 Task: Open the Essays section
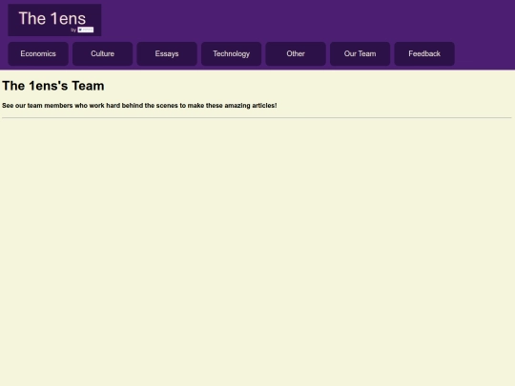(x=167, y=53)
